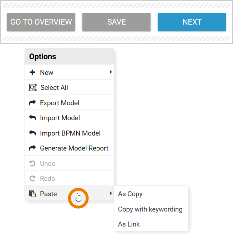Viewport: 234px width, 239px height.
Task: Expand the New submenu arrow
Action: coord(111,72)
